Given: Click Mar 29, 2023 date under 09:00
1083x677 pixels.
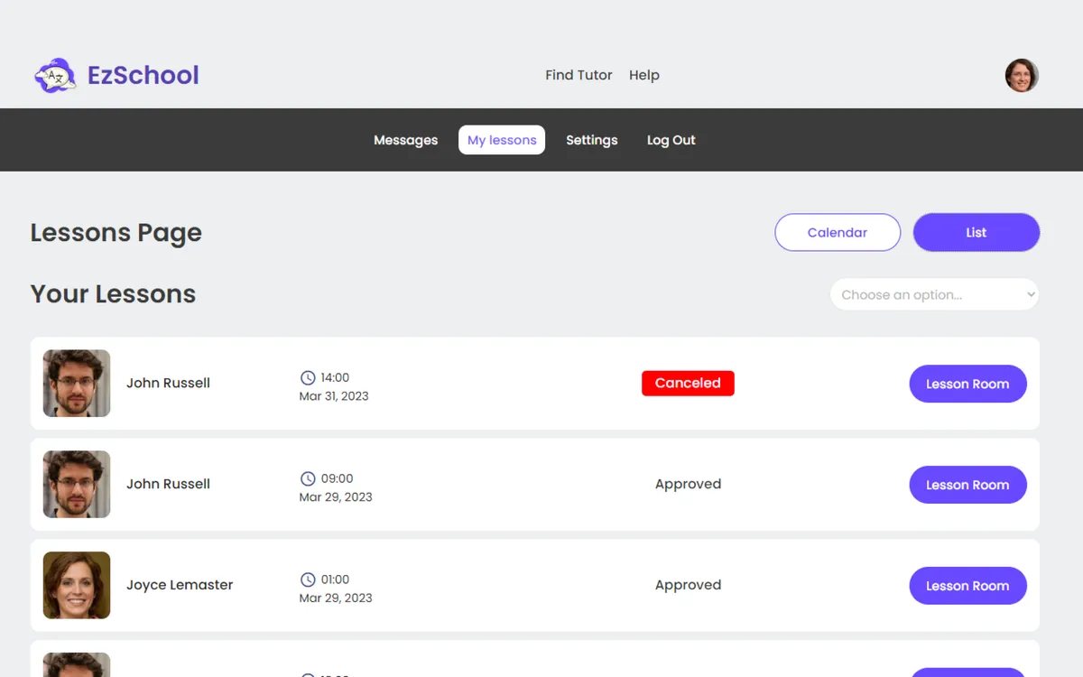Looking at the screenshot, I should pyautogui.click(x=336, y=497).
